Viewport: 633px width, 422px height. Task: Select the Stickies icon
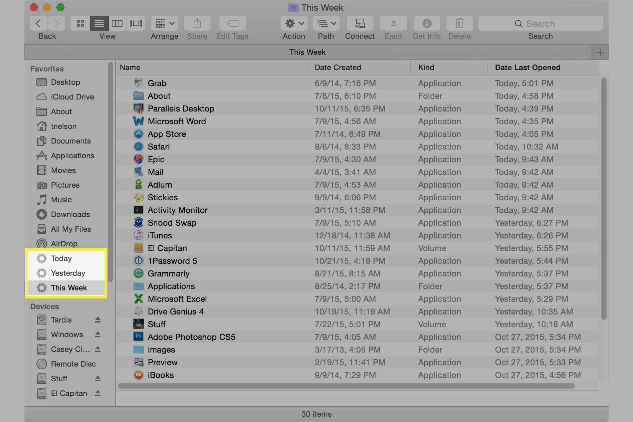[x=138, y=197]
